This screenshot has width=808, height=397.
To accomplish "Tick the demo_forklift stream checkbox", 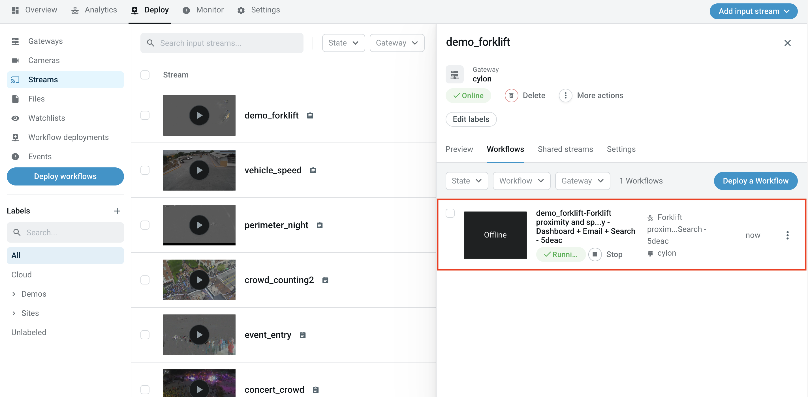I will click(x=145, y=115).
